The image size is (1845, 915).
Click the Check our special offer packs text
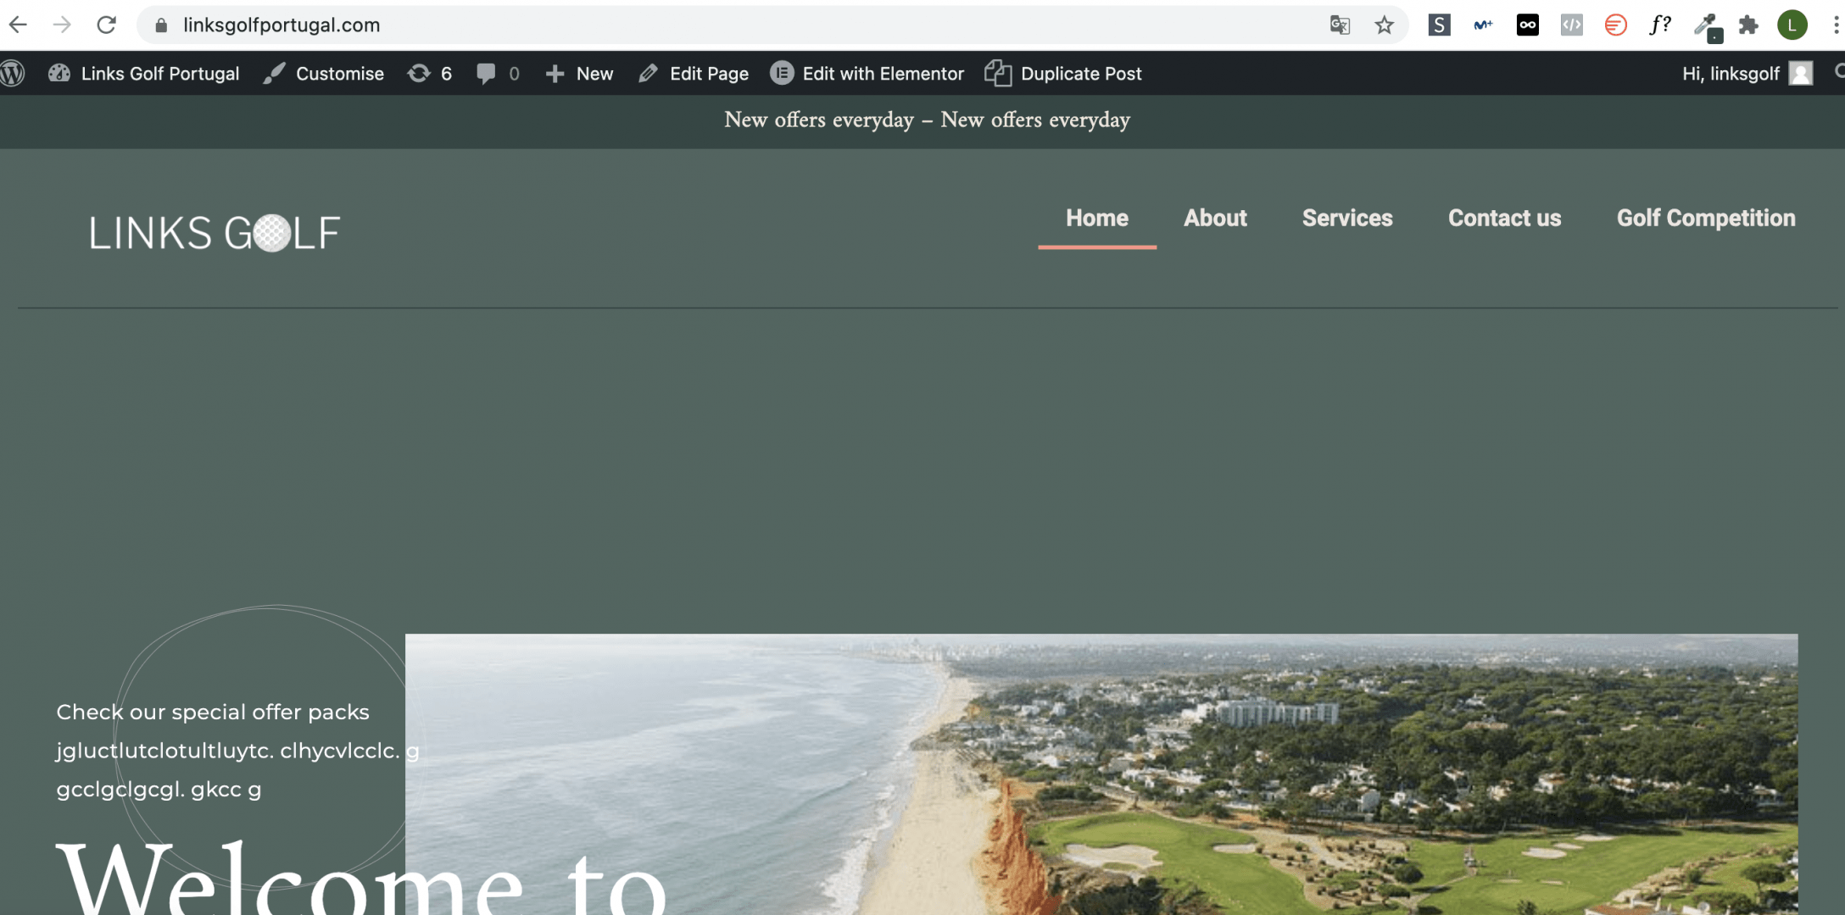[213, 712]
